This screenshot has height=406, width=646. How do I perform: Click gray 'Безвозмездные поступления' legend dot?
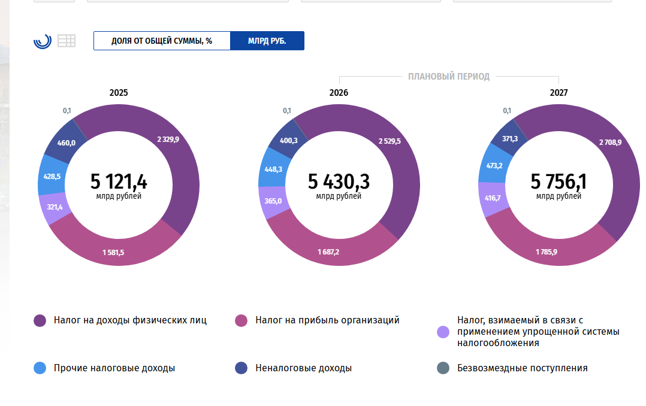click(443, 368)
